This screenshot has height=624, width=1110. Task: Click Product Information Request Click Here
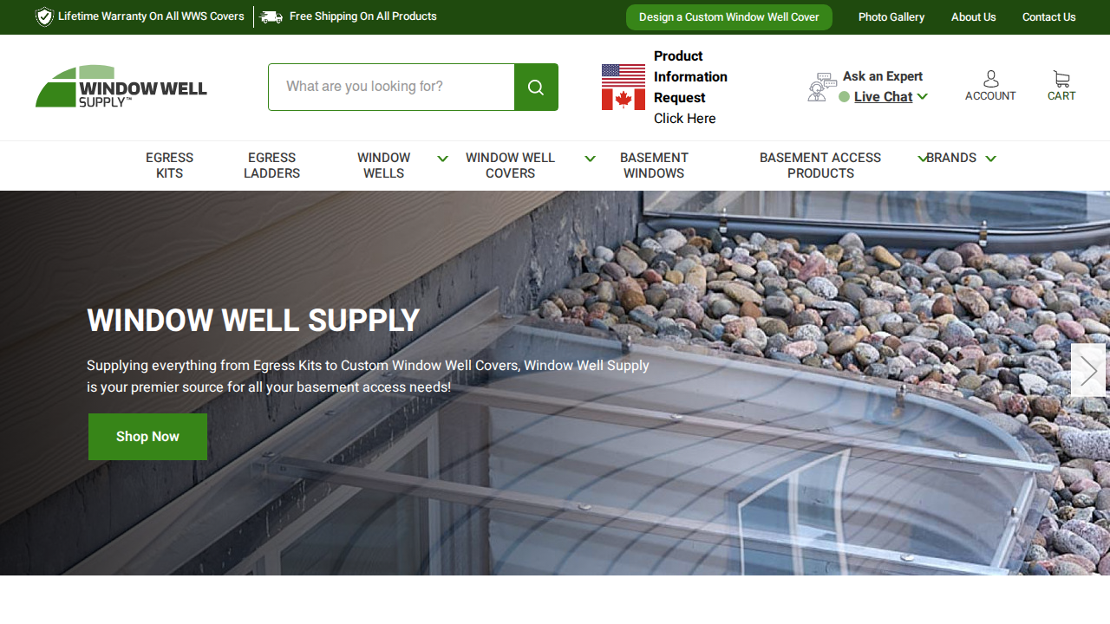coord(690,87)
